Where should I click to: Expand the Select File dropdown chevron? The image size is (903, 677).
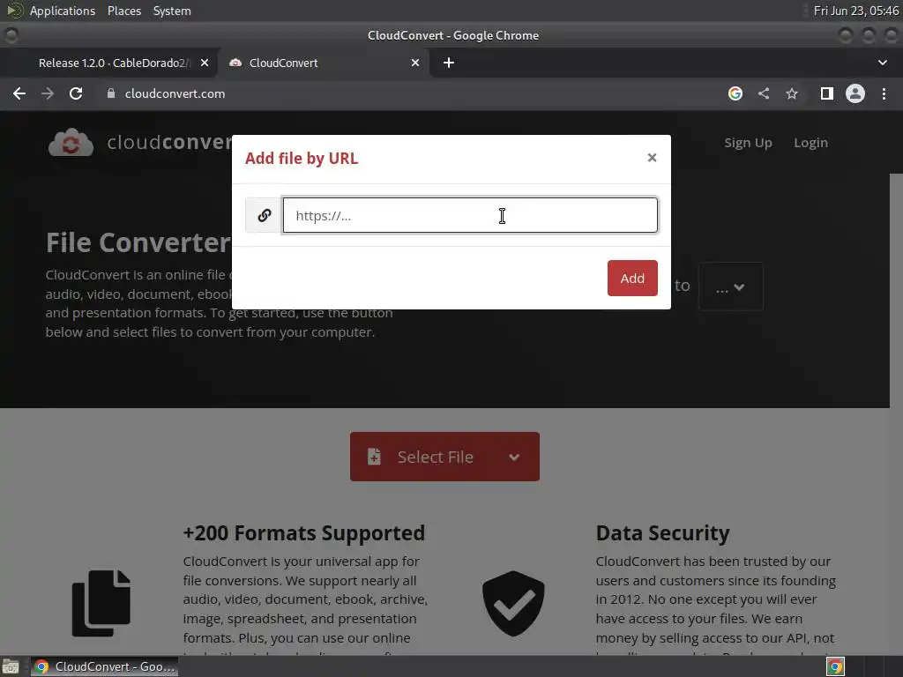point(514,458)
